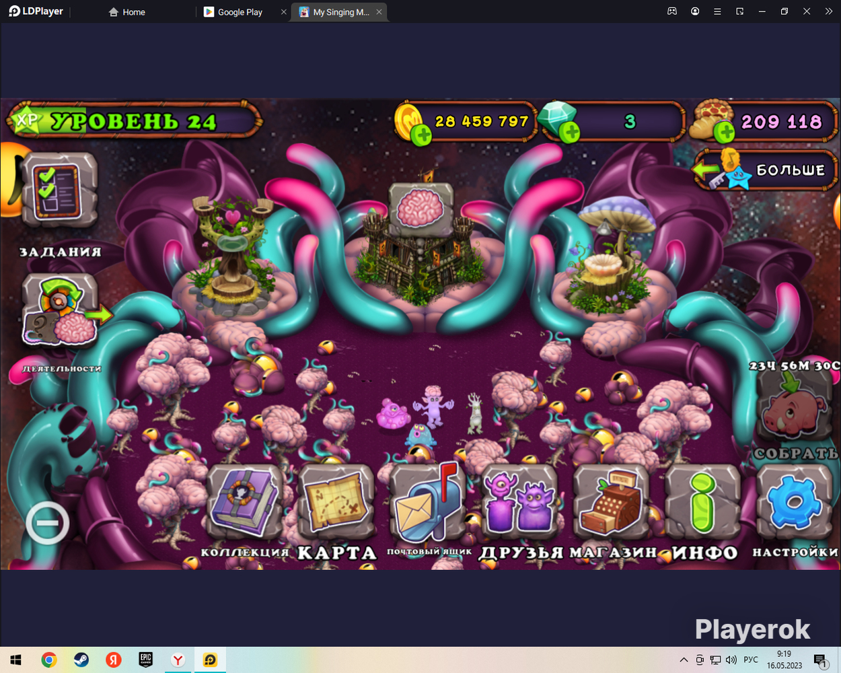Open the Коллекция book icon
841x673 pixels.
(x=245, y=502)
